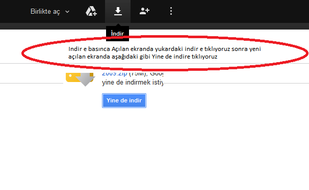Click the 'Yine de indir' button
Image resolution: width=309 pixels, height=190 pixels.
point(124,101)
